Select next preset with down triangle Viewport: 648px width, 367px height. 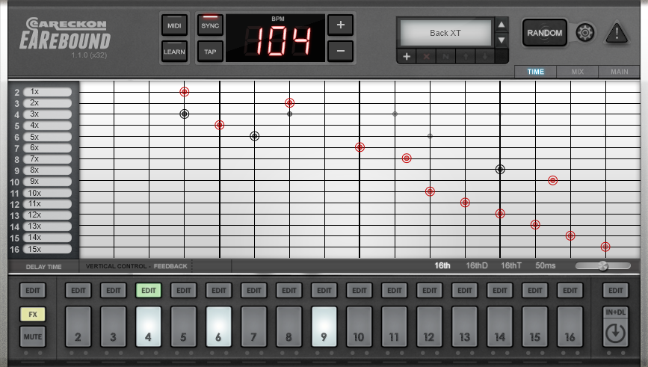[x=502, y=40]
